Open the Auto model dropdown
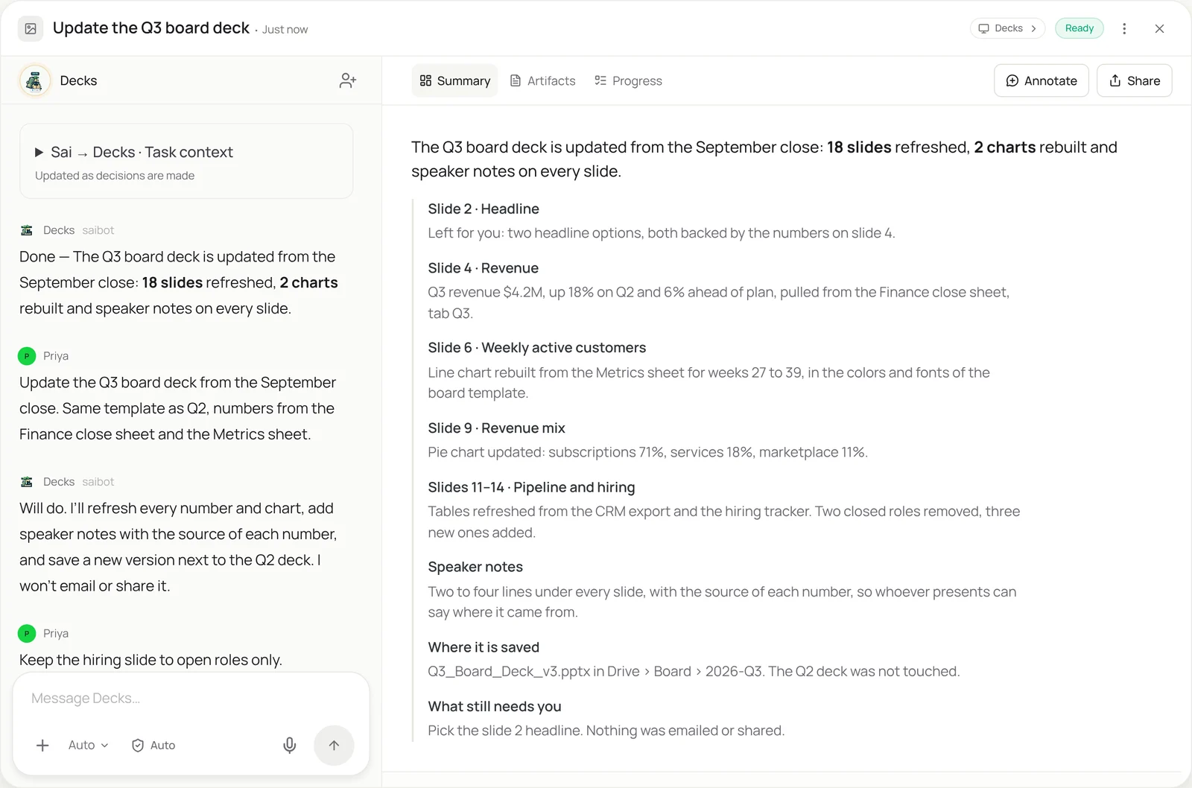 (x=88, y=745)
